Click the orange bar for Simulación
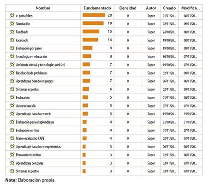209x184 pixels. click(93, 23)
